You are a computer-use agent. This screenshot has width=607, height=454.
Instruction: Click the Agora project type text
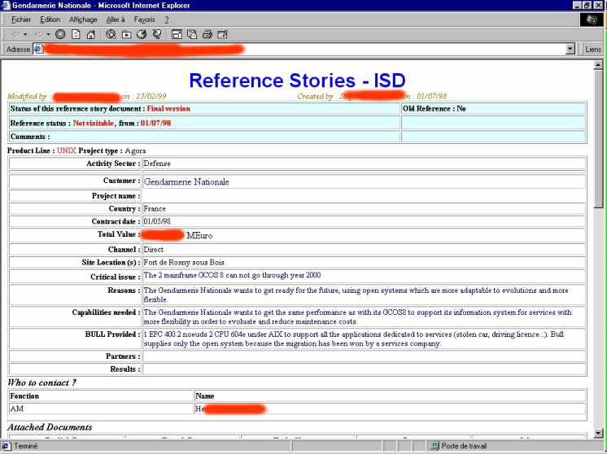135,151
